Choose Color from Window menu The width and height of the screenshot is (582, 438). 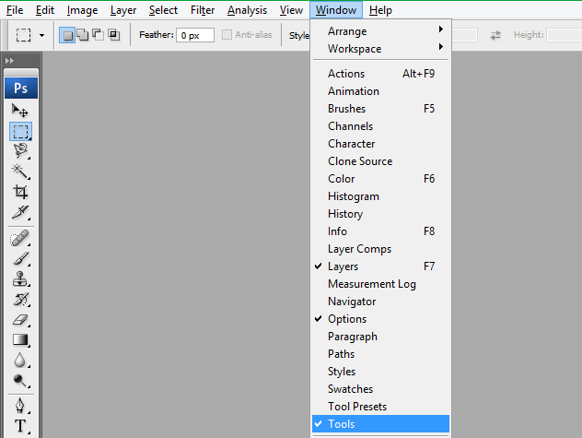pyautogui.click(x=380, y=179)
